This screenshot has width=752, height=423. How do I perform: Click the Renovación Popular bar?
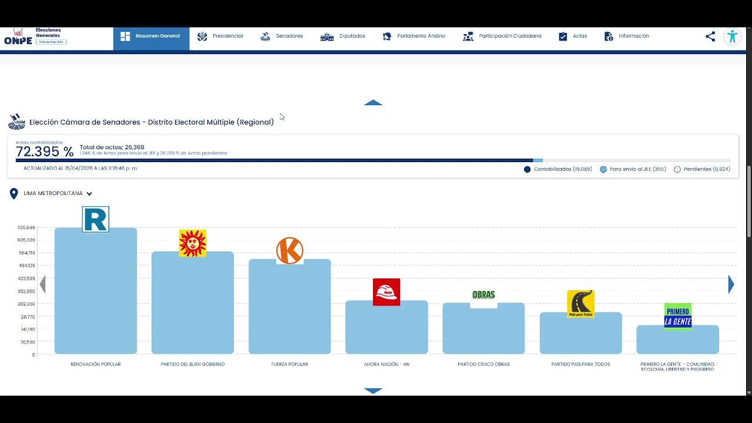pos(96,291)
